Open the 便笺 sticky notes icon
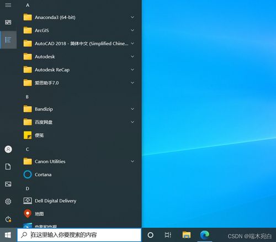276x242 pixels. [x=28, y=135]
